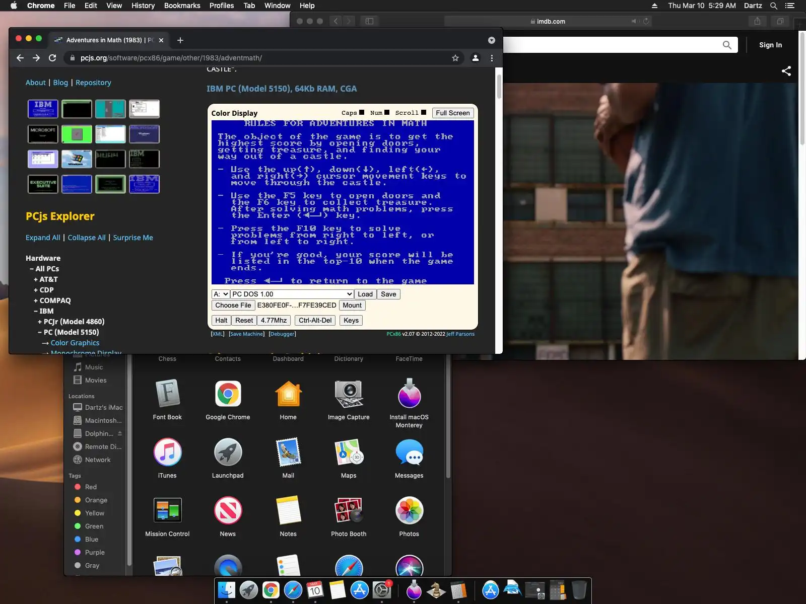Open a new Chrome tab

[180, 40]
